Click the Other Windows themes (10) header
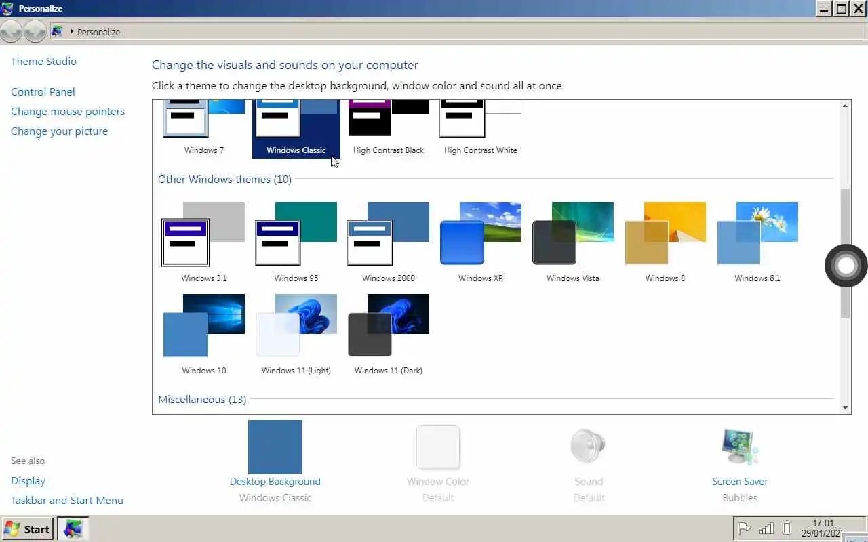868x542 pixels. coord(224,179)
